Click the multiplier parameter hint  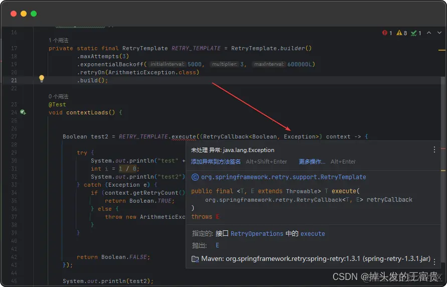point(224,64)
